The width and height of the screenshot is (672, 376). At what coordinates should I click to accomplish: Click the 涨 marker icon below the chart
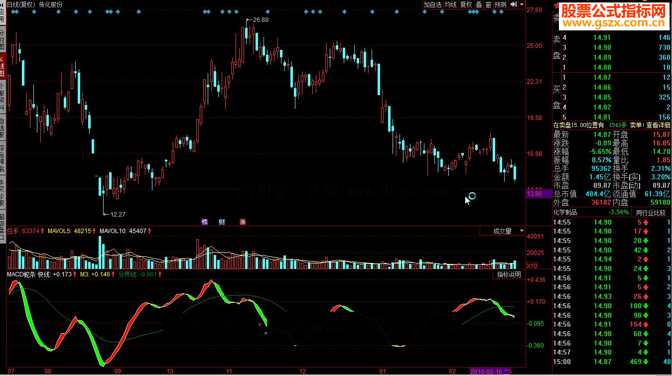coord(243,222)
